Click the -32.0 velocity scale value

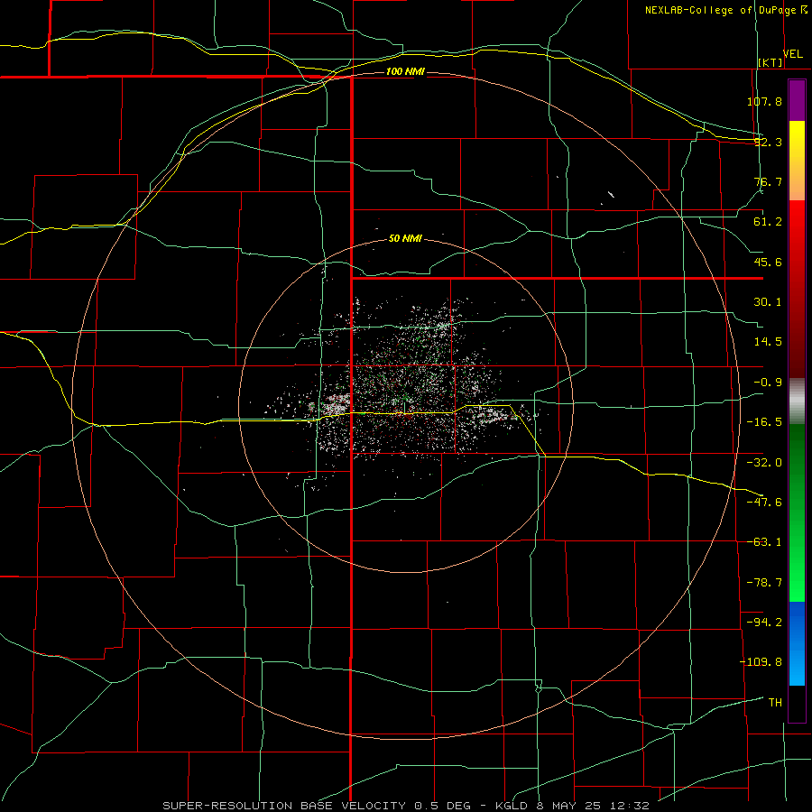(x=764, y=463)
